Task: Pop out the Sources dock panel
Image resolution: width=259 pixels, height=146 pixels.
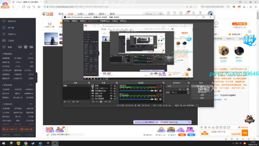Action: (117, 83)
